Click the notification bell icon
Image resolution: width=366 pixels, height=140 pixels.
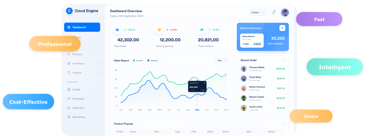[x=273, y=12]
